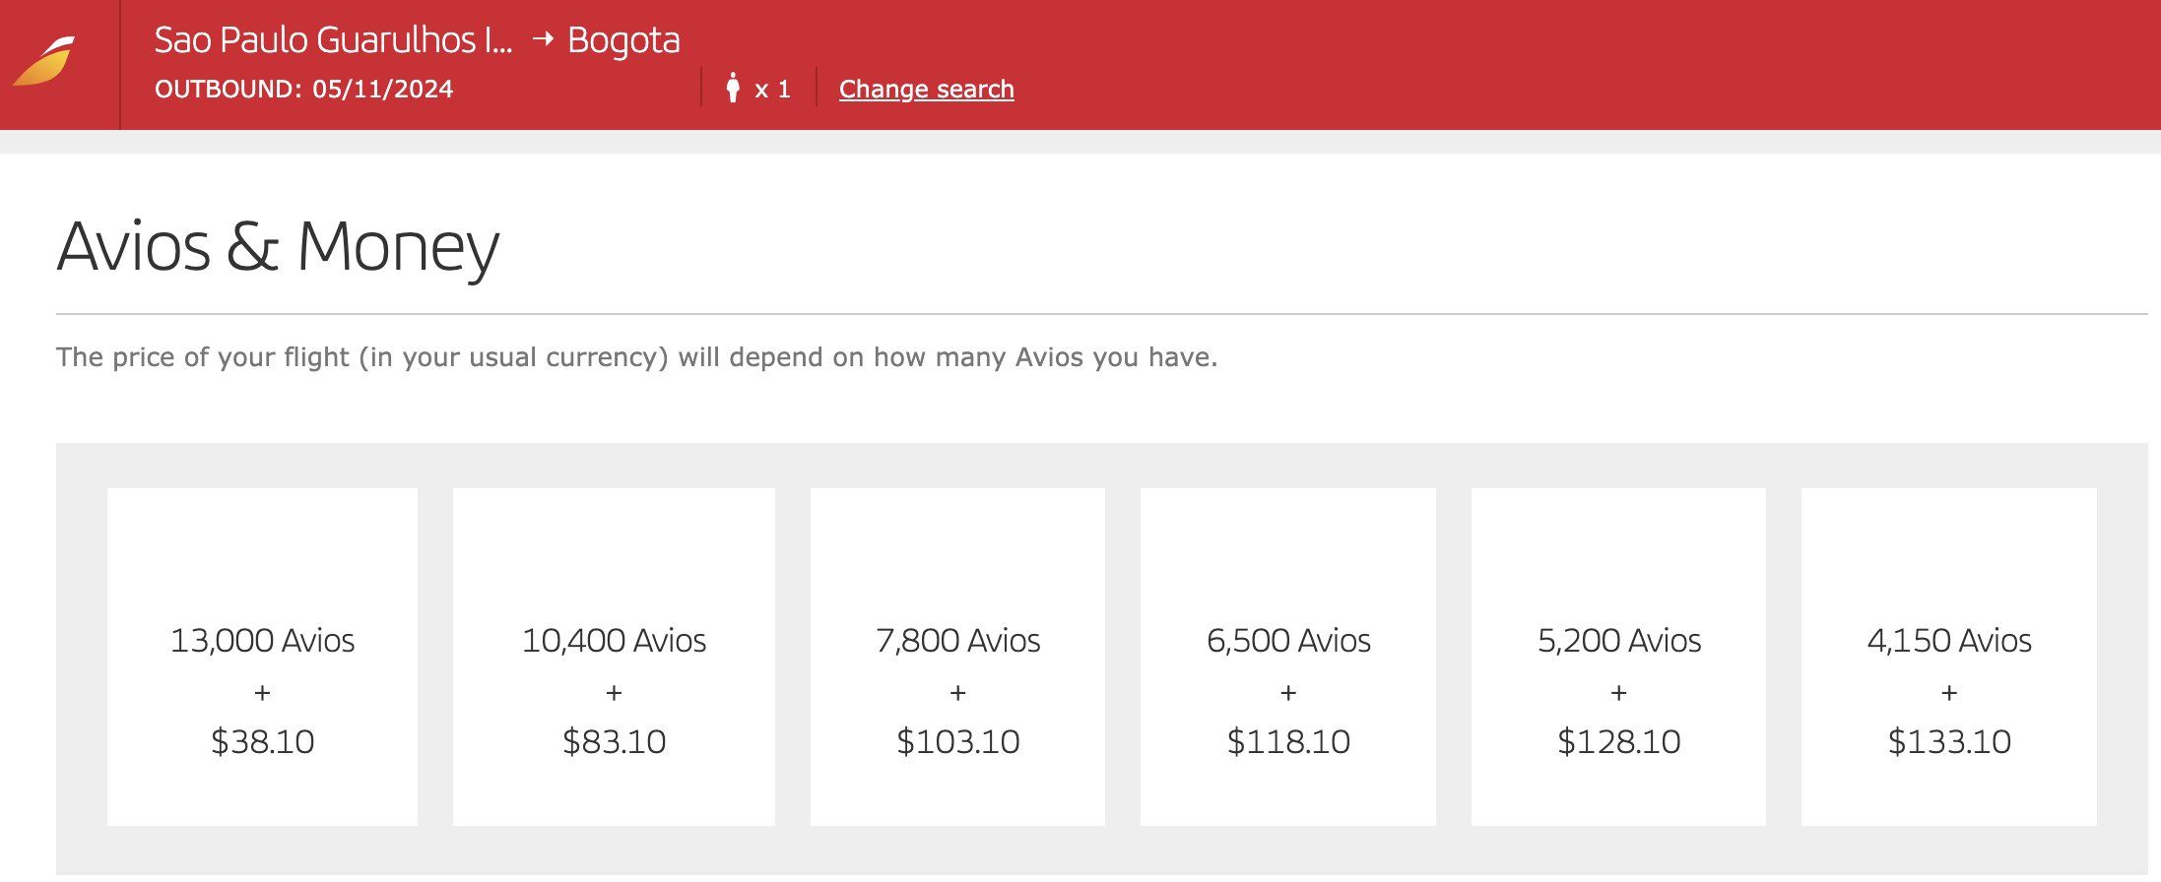Click the x 1 passenger count
The width and height of the screenshot is (2161, 882).
point(772,90)
